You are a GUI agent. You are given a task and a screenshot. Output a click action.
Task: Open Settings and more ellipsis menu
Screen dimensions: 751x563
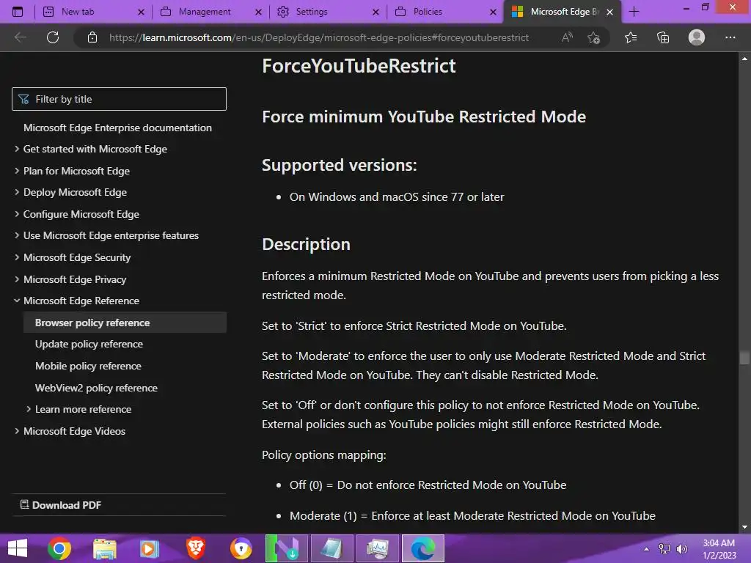(x=730, y=37)
